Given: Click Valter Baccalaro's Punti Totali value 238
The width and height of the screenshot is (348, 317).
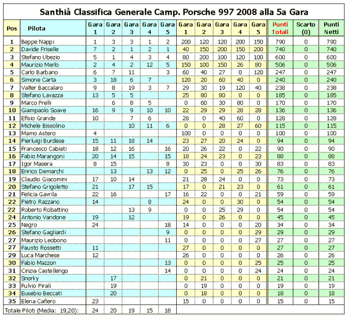Looking at the screenshot, I should [280, 88].
